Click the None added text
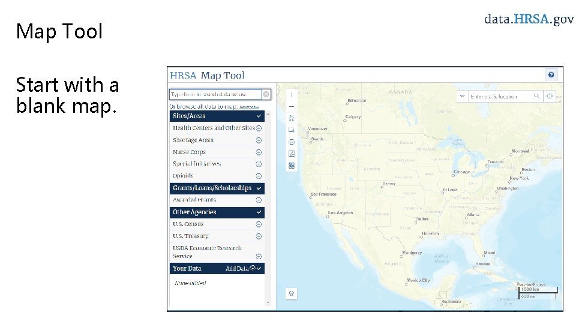 pyautogui.click(x=190, y=283)
